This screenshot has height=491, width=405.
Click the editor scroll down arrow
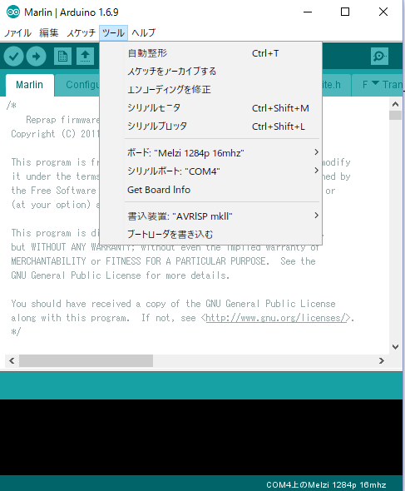coord(396,347)
